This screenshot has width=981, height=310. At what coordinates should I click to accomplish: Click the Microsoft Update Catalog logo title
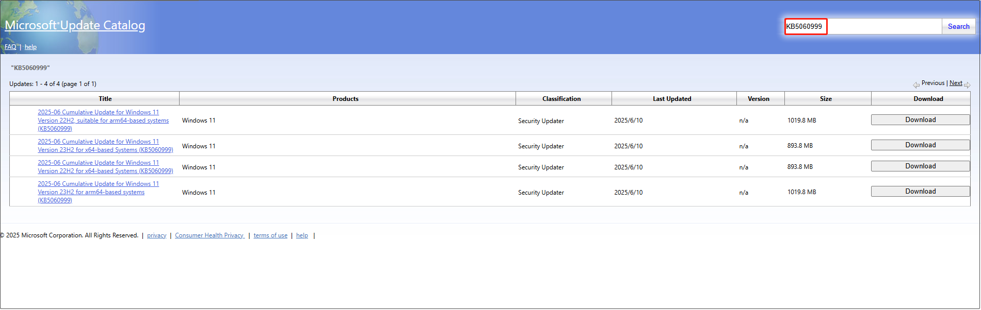point(75,25)
